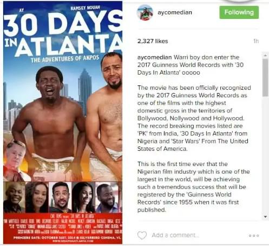Screen dimensions: 269x246
Task: Click the bearded man's portrait at the strip's right end
Action: 108,197
